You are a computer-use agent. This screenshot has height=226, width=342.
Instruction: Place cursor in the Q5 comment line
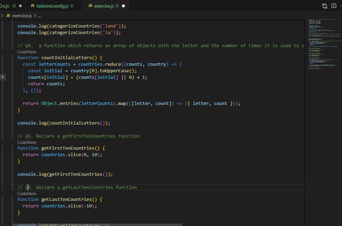click(x=78, y=136)
